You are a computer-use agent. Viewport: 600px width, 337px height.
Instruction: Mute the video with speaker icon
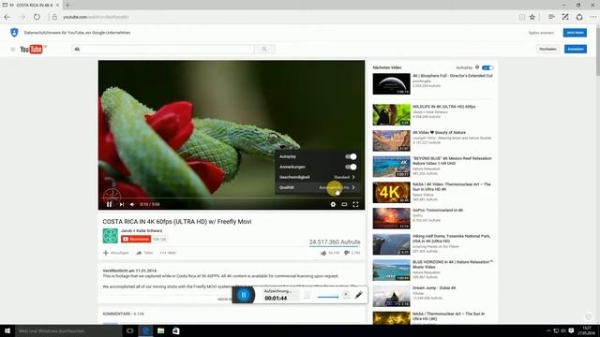click(132, 204)
